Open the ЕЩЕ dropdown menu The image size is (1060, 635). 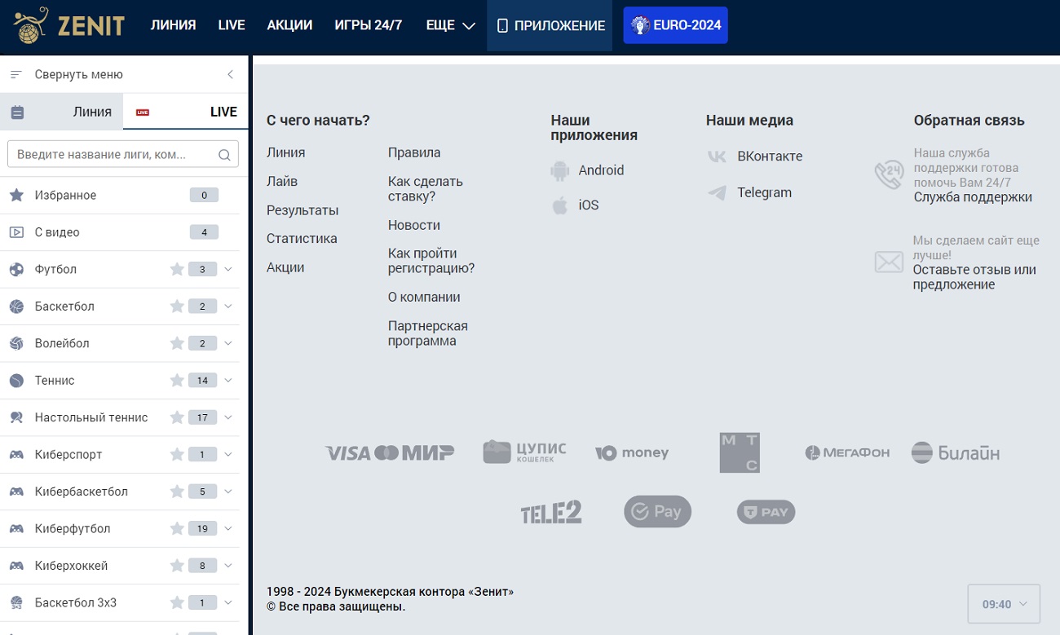450,25
